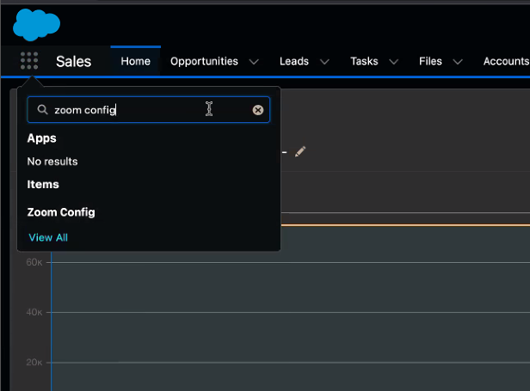Click the Apps section heading
The width and height of the screenshot is (530, 391).
click(x=41, y=138)
